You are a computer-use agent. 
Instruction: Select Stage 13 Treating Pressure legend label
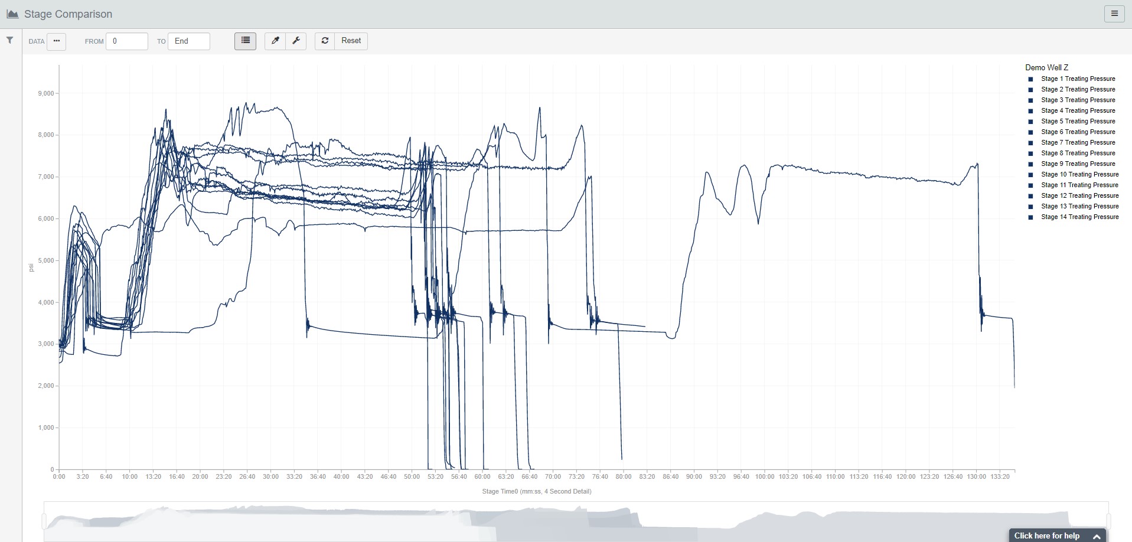pyautogui.click(x=1080, y=206)
